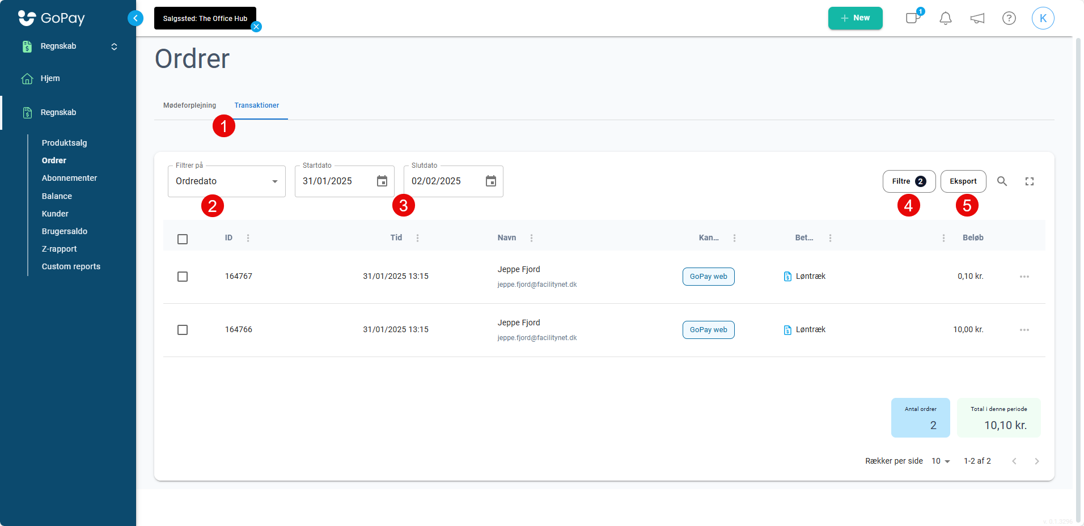Click the Hjem house icon
1084x526 pixels.
coord(27,79)
